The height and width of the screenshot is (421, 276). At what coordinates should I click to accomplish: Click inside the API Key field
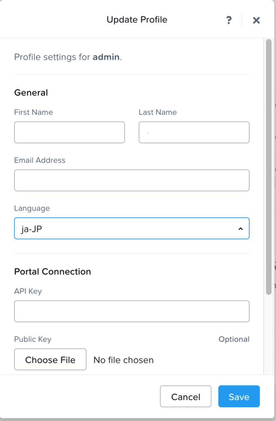pos(132,311)
